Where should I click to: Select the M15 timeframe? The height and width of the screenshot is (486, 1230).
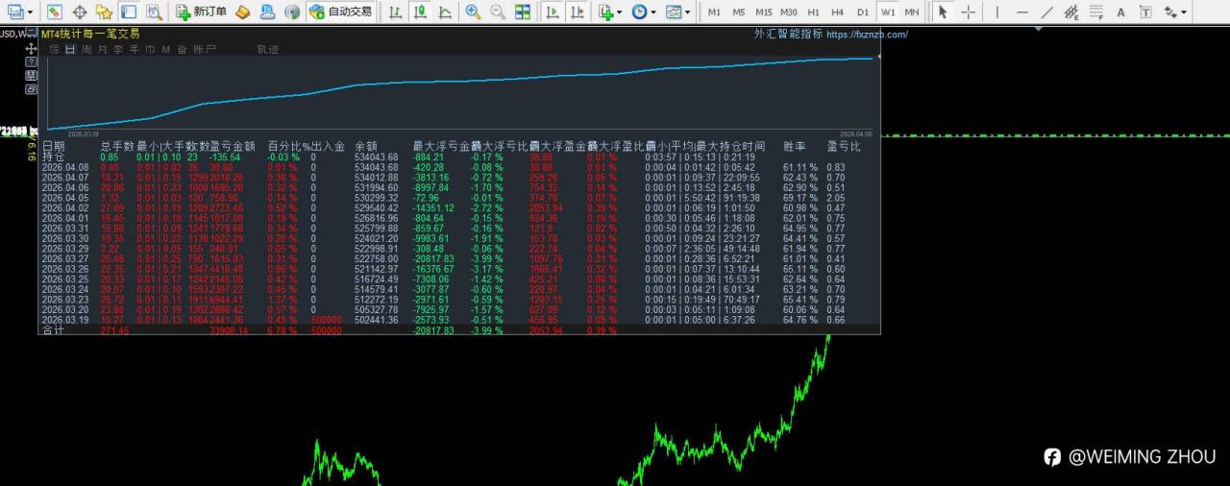pos(763,12)
